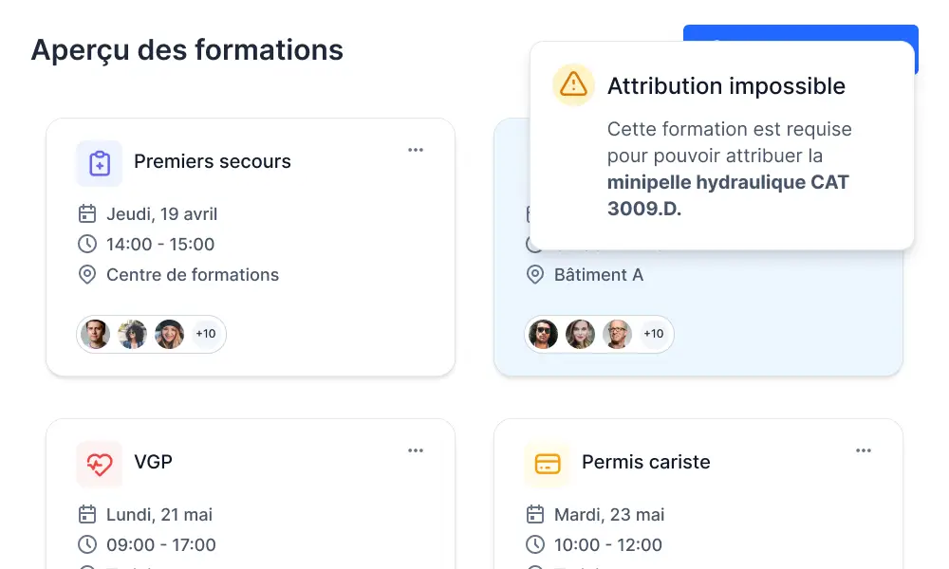The width and height of the screenshot is (949, 569).
Task: Click first participant avatar in Premiers secours
Action: tap(95, 334)
